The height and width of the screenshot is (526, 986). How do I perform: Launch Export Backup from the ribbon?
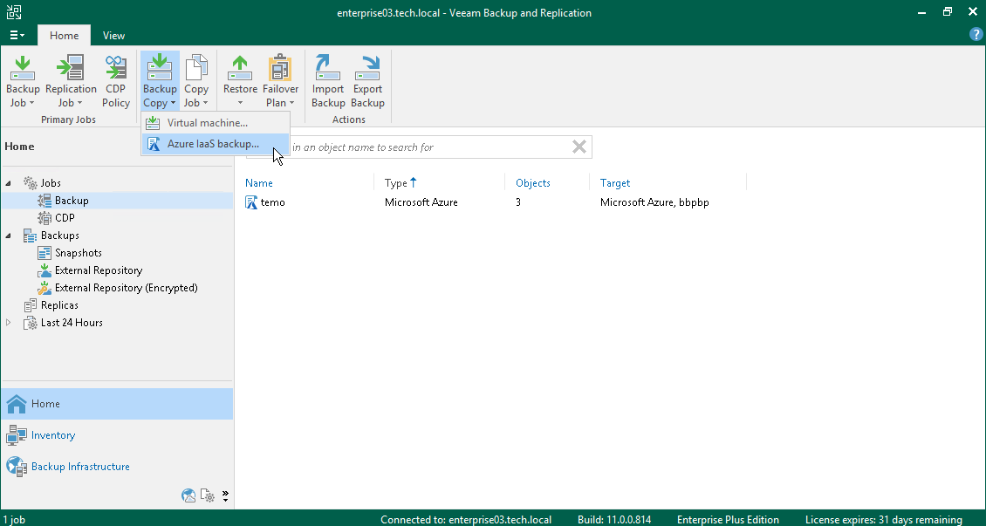tap(368, 81)
